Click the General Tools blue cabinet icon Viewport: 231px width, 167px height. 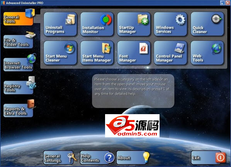click(30, 13)
